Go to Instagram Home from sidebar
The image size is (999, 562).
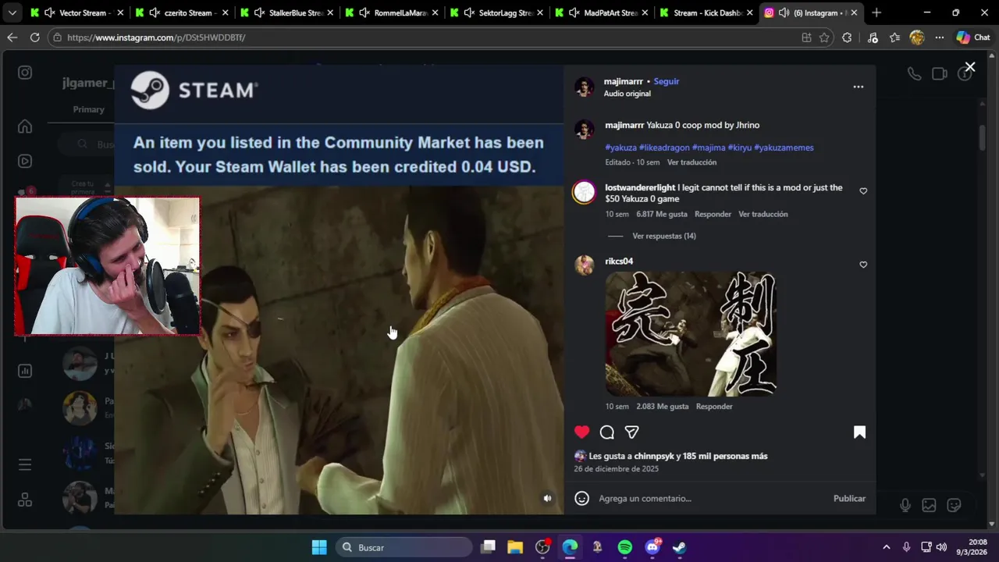click(25, 126)
